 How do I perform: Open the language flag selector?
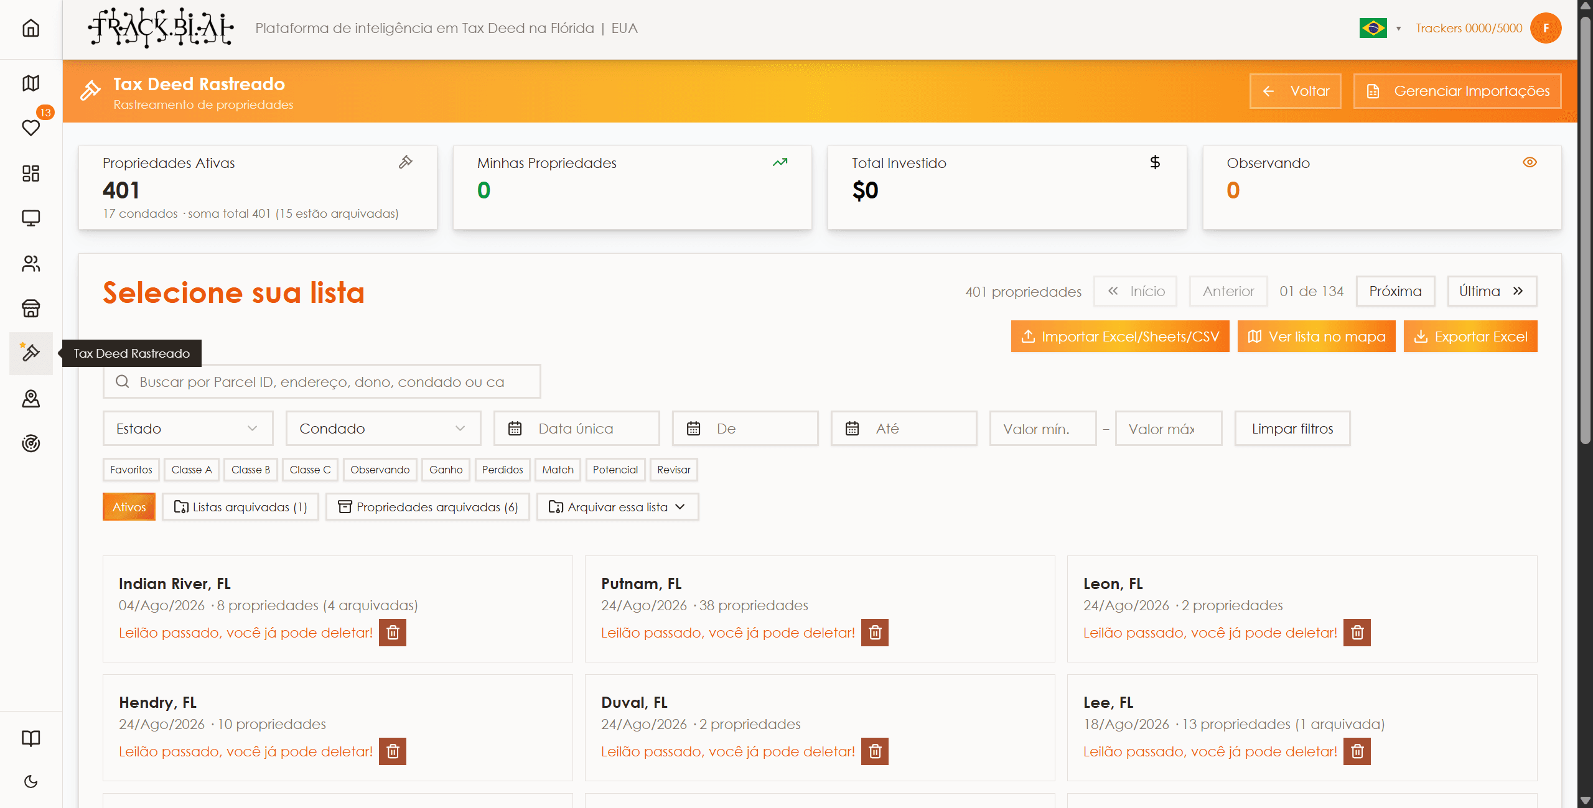1380,29
